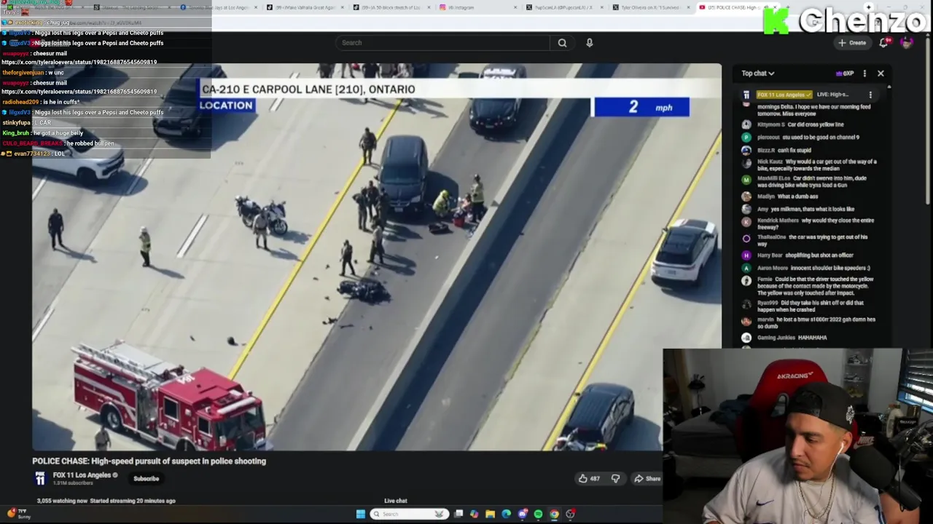Subscribe to FOX 11 Los Angeles
The height and width of the screenshot is (524, 933).
pyautogui.click(x=146, y=479)
